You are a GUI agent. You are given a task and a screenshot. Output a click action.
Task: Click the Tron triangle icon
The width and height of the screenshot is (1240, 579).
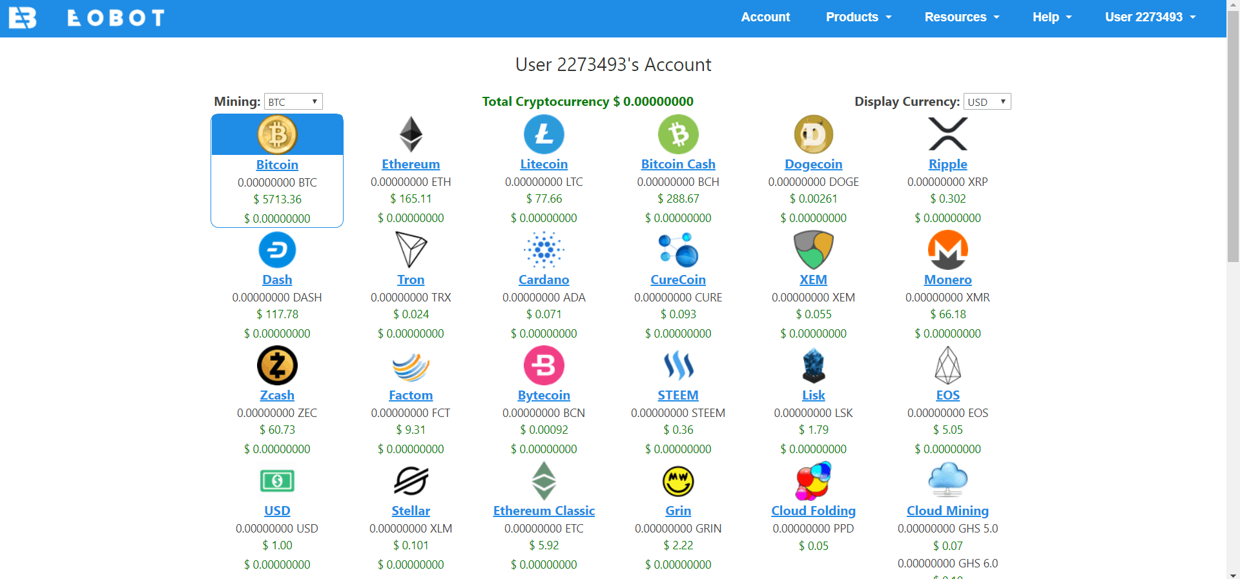[x=411, y=250]
